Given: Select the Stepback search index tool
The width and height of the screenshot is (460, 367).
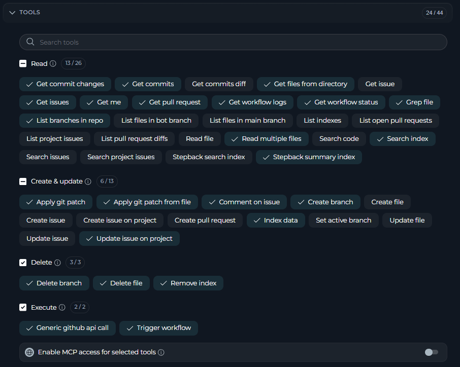Looking at the screenshot, I should pyautogui.click(x=209, y=157).
